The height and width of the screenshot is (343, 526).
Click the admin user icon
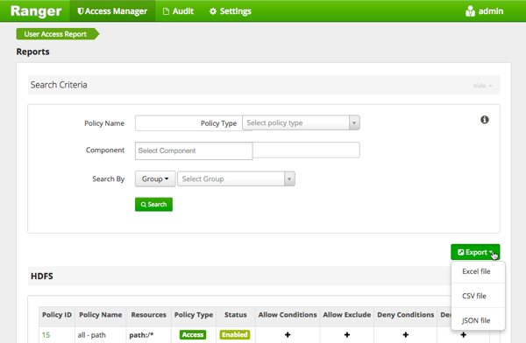point(470,11)
